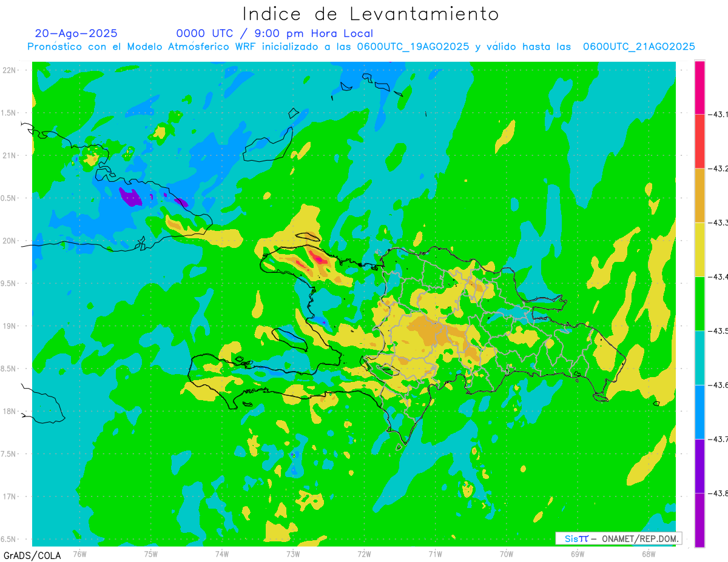Click the magenta swatch at the colorbar top
This screenshot has width=728, height=562.
pyautogui.click(x=699, y=87)
